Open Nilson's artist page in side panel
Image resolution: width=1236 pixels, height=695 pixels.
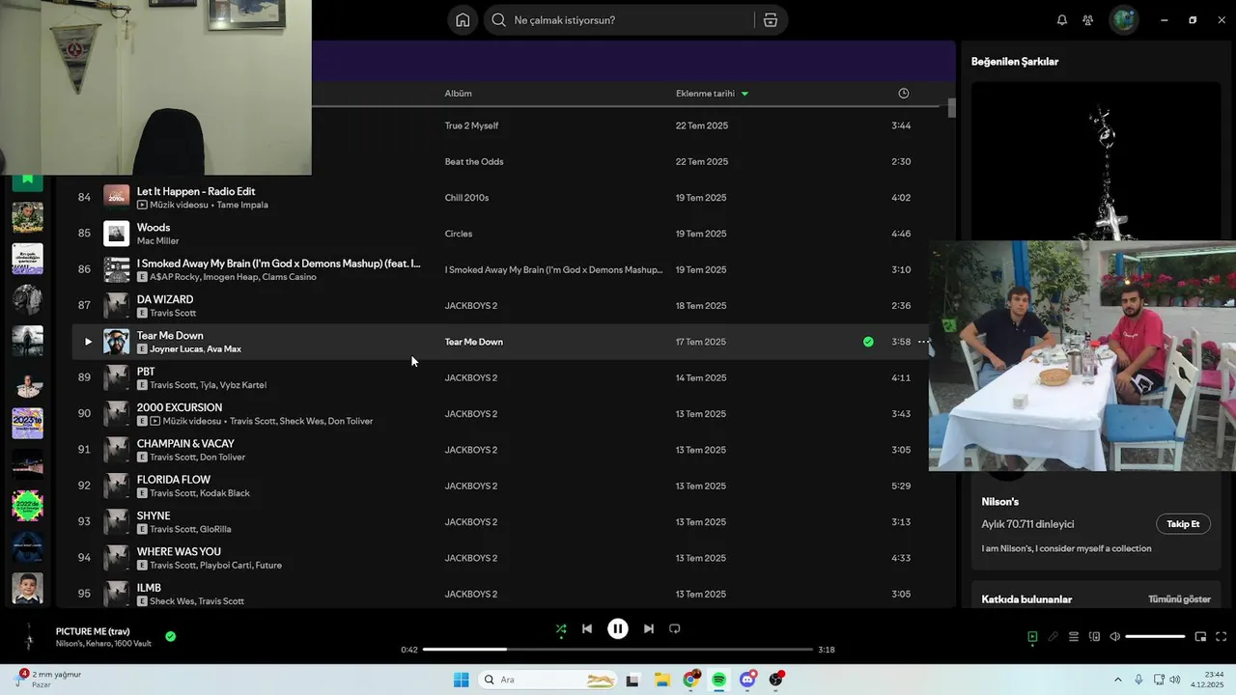point(999,502)
